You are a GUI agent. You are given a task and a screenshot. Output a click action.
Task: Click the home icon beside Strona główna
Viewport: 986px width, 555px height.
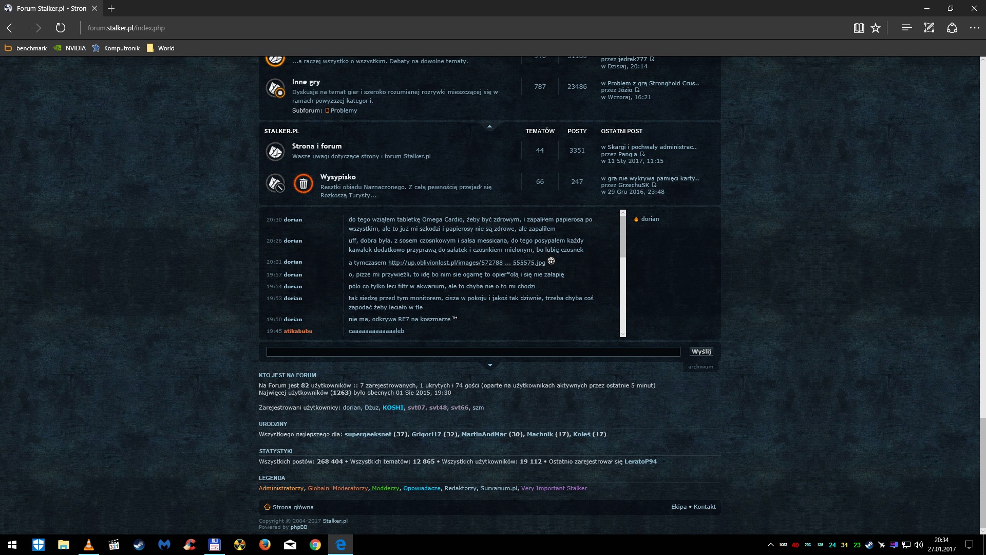coord(267,507)
